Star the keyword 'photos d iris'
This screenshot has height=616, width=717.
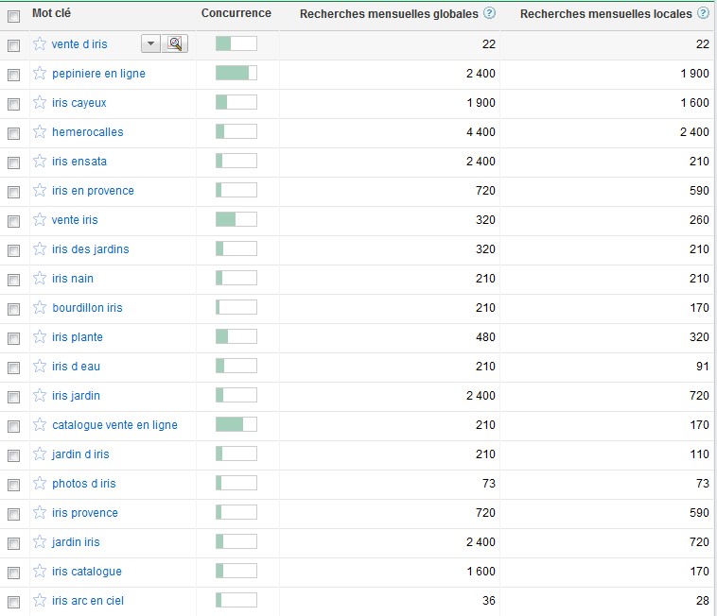[40, 483]
